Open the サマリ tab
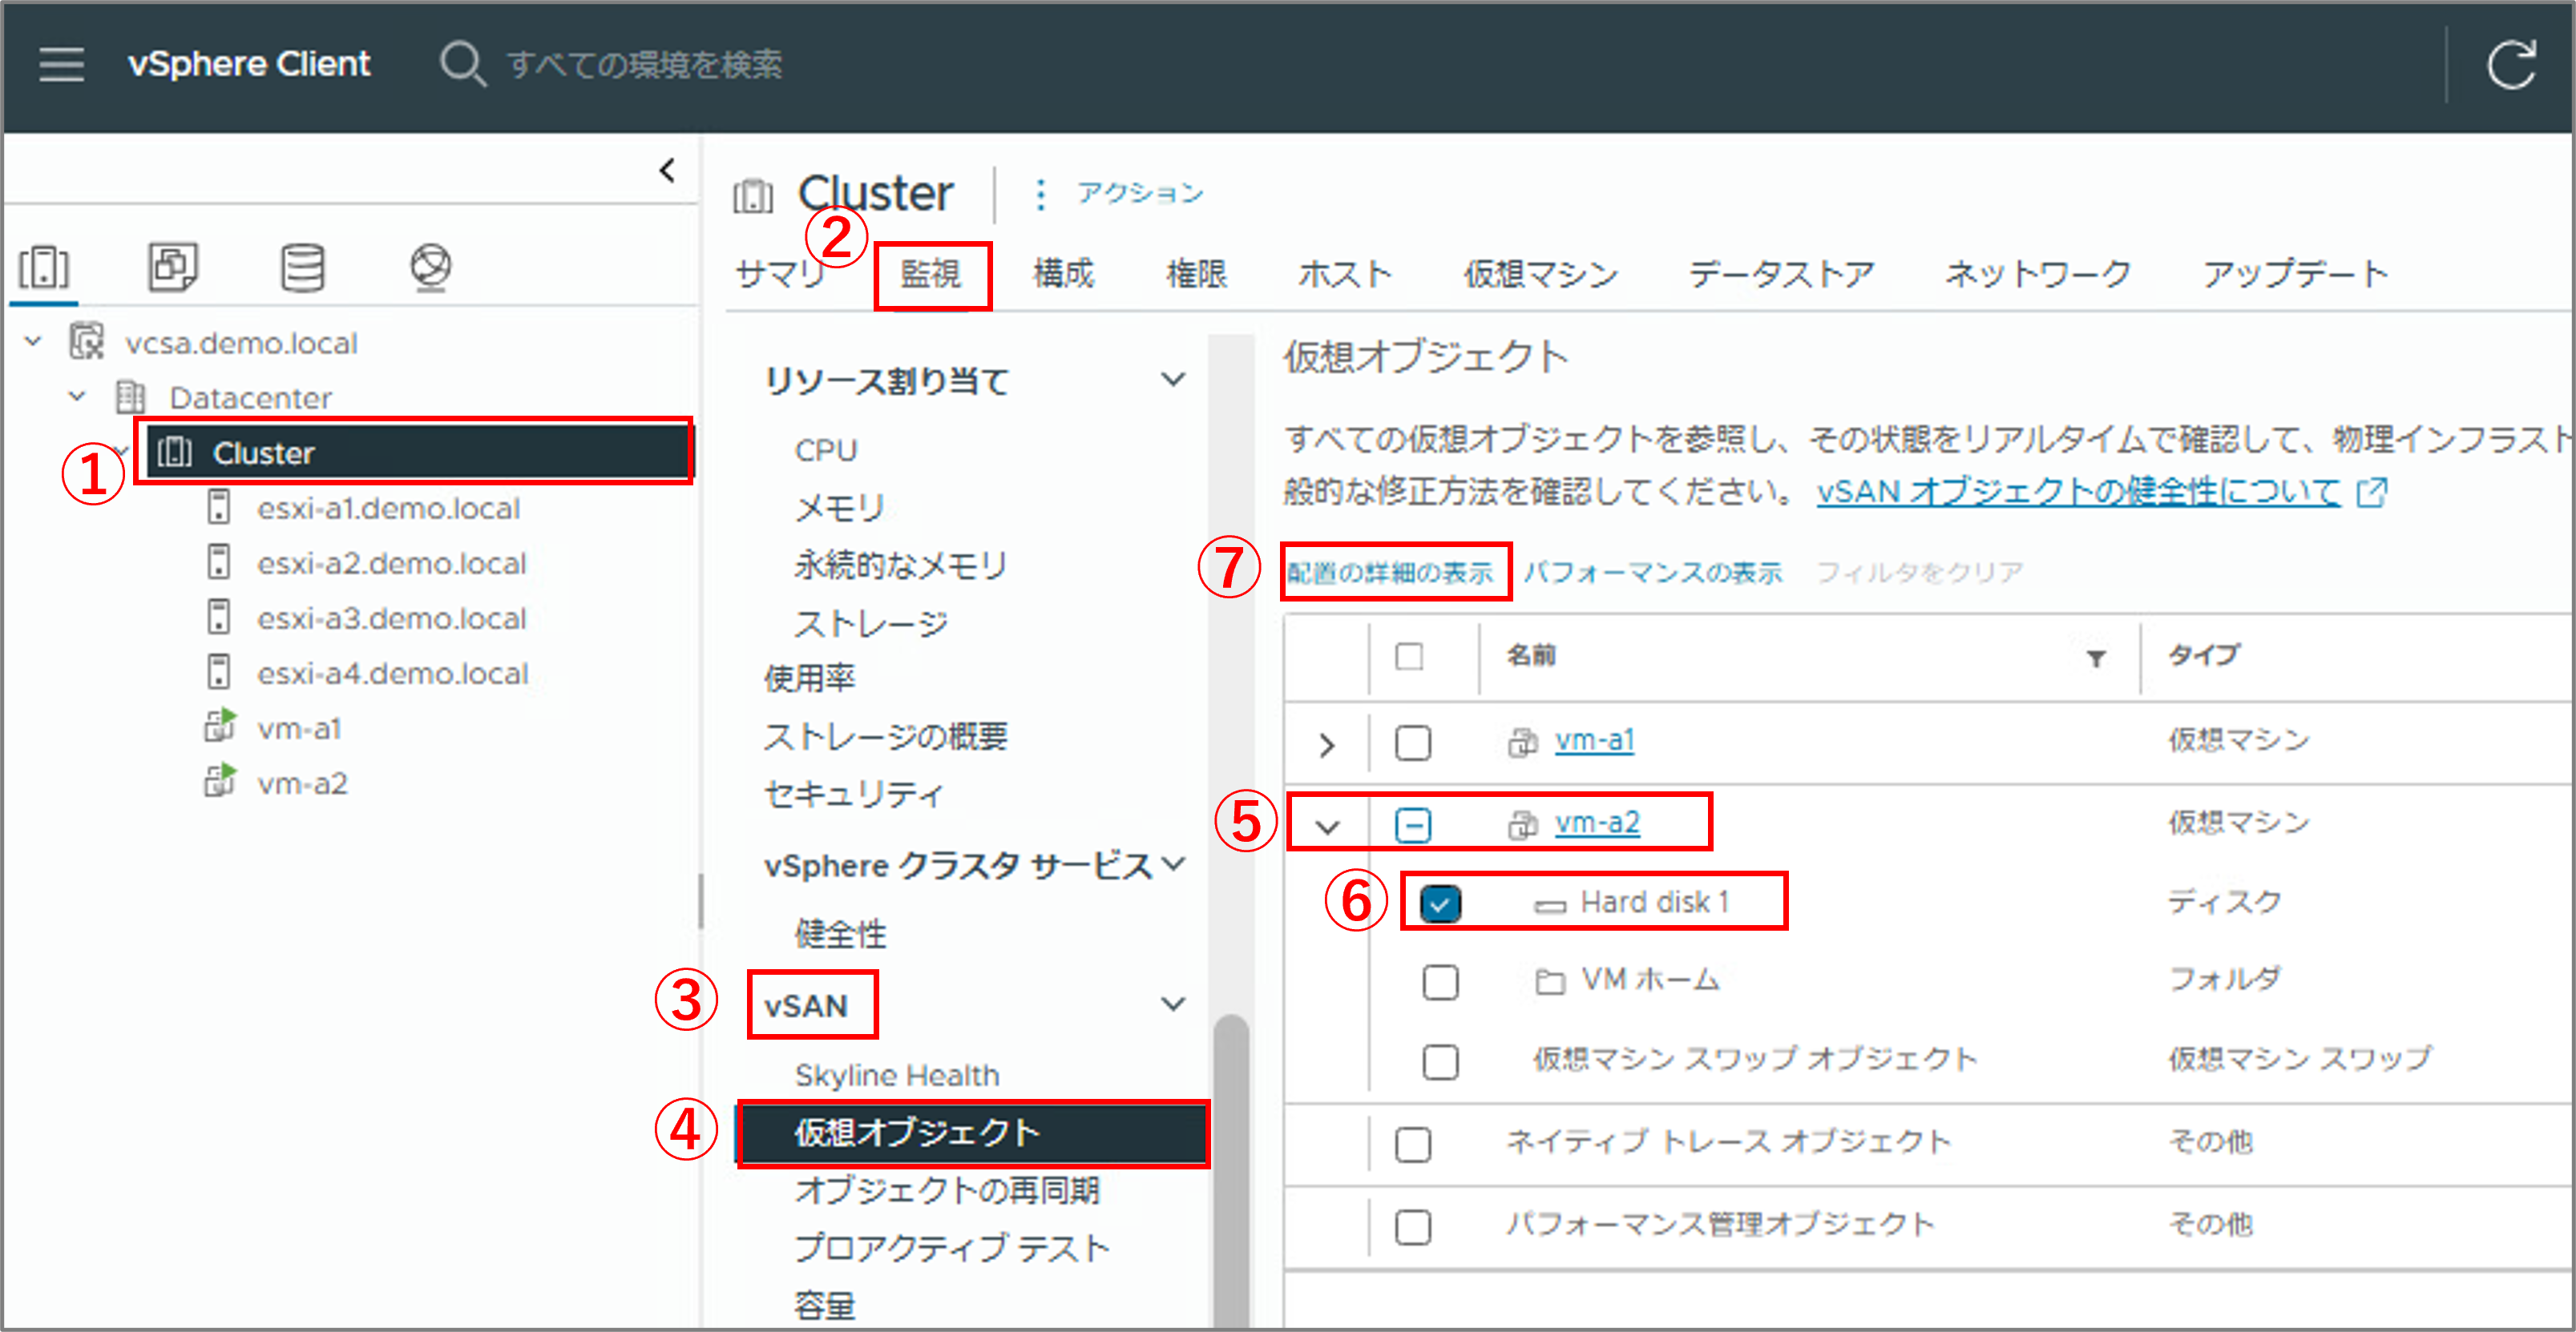The image size is (2576, 1332). (x=781, y=274)
